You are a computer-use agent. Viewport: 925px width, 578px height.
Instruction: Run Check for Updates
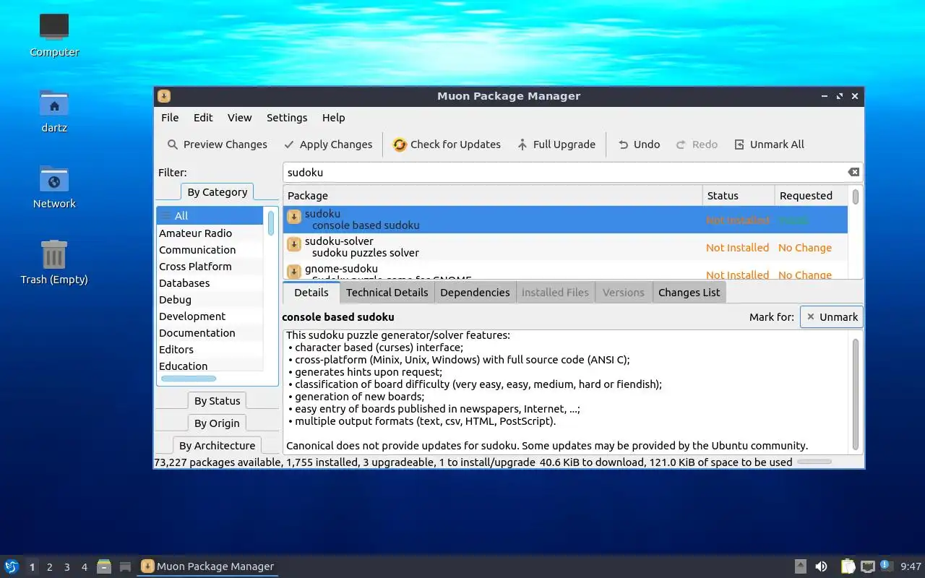pos(447,144)
